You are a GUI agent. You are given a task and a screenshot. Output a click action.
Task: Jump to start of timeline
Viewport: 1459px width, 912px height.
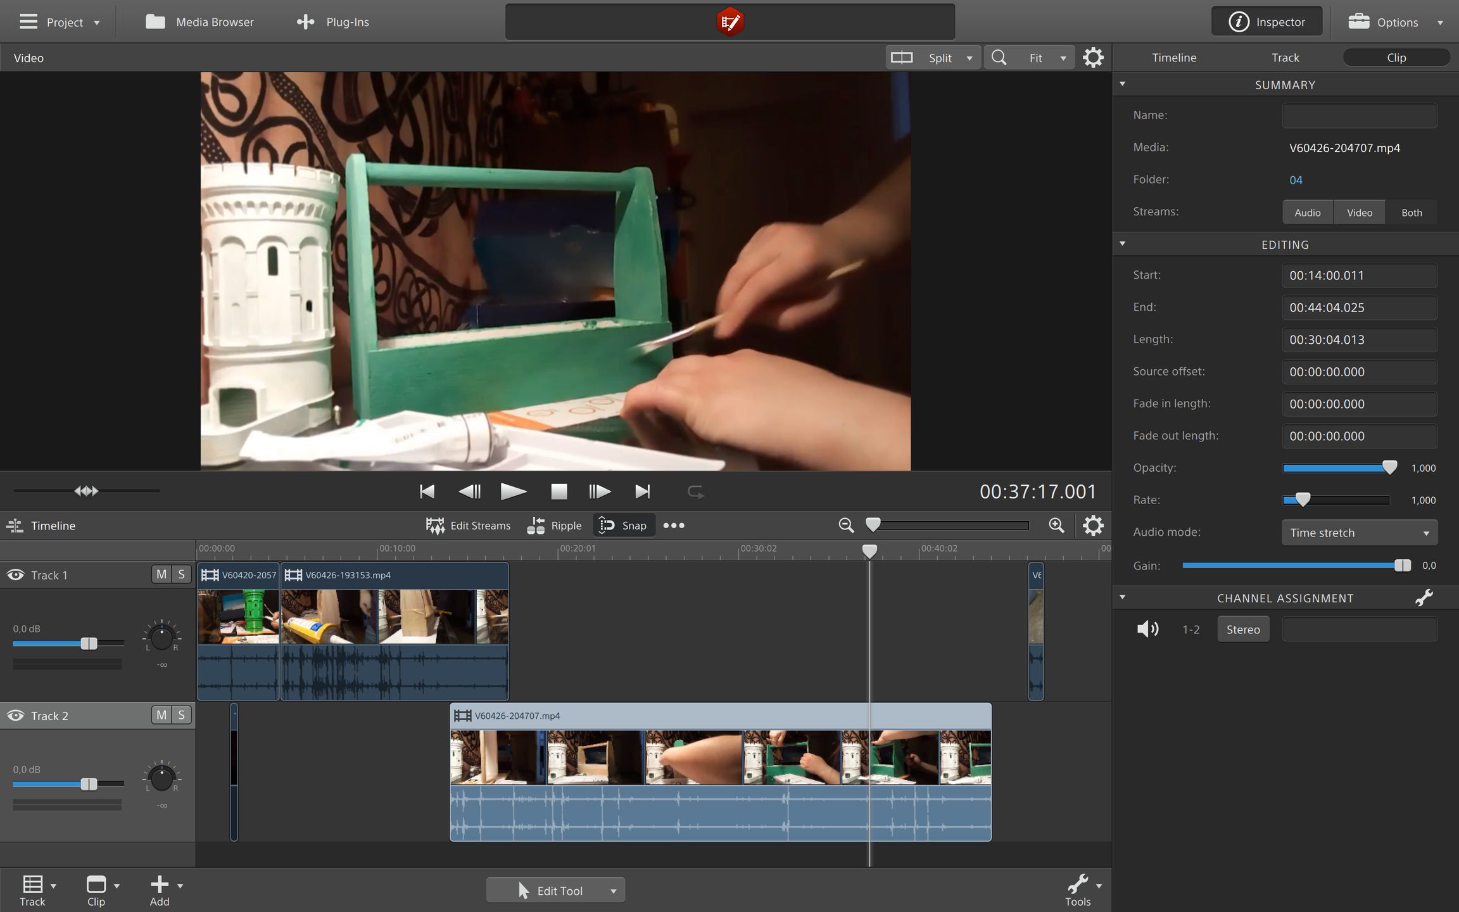pyautogui.click(x=427, y=491)
